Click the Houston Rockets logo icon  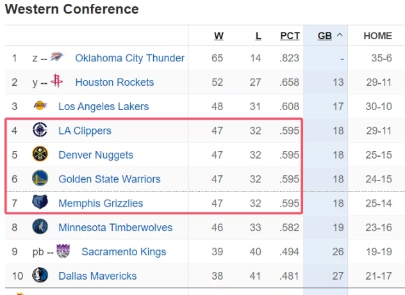point(57,82)
